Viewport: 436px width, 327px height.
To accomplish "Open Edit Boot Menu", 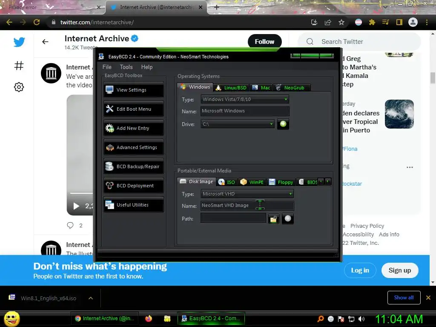I will (x=133, y=109).
